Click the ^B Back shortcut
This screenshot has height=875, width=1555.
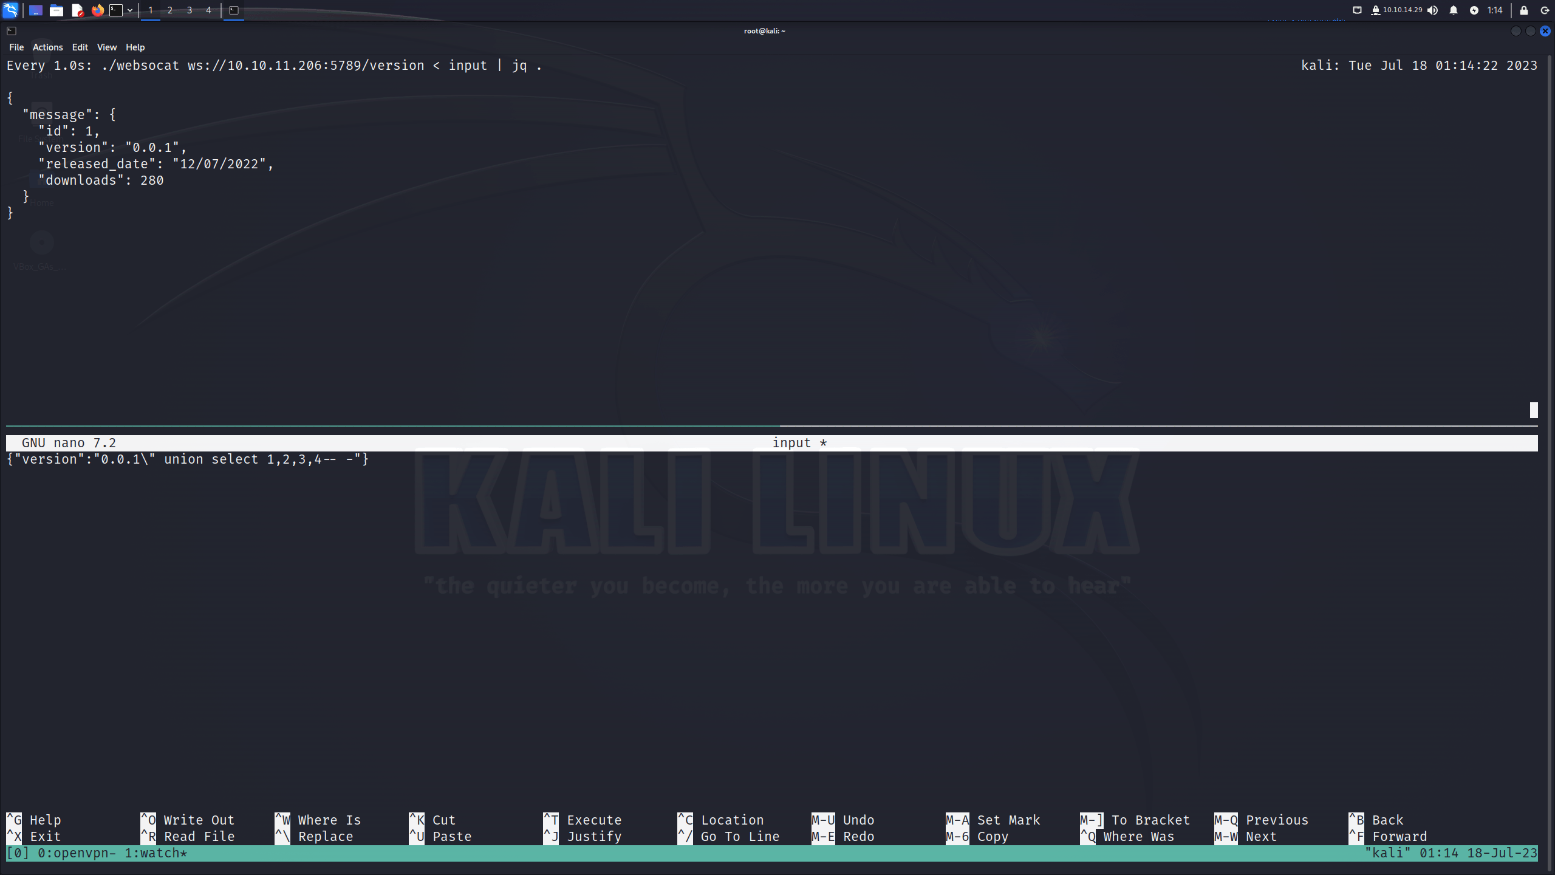pyautogui.click(x=1376, y=820)
